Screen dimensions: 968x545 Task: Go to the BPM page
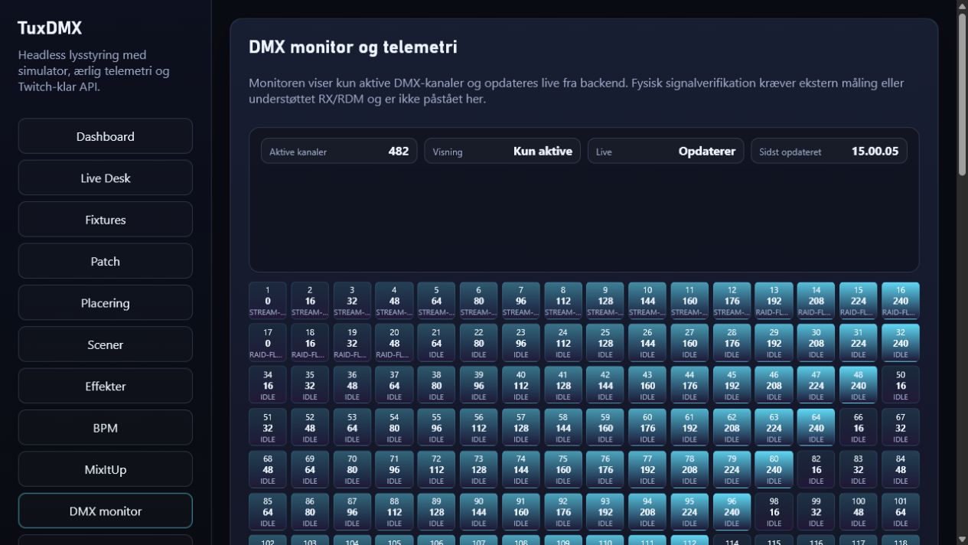[x=105, y=428]
